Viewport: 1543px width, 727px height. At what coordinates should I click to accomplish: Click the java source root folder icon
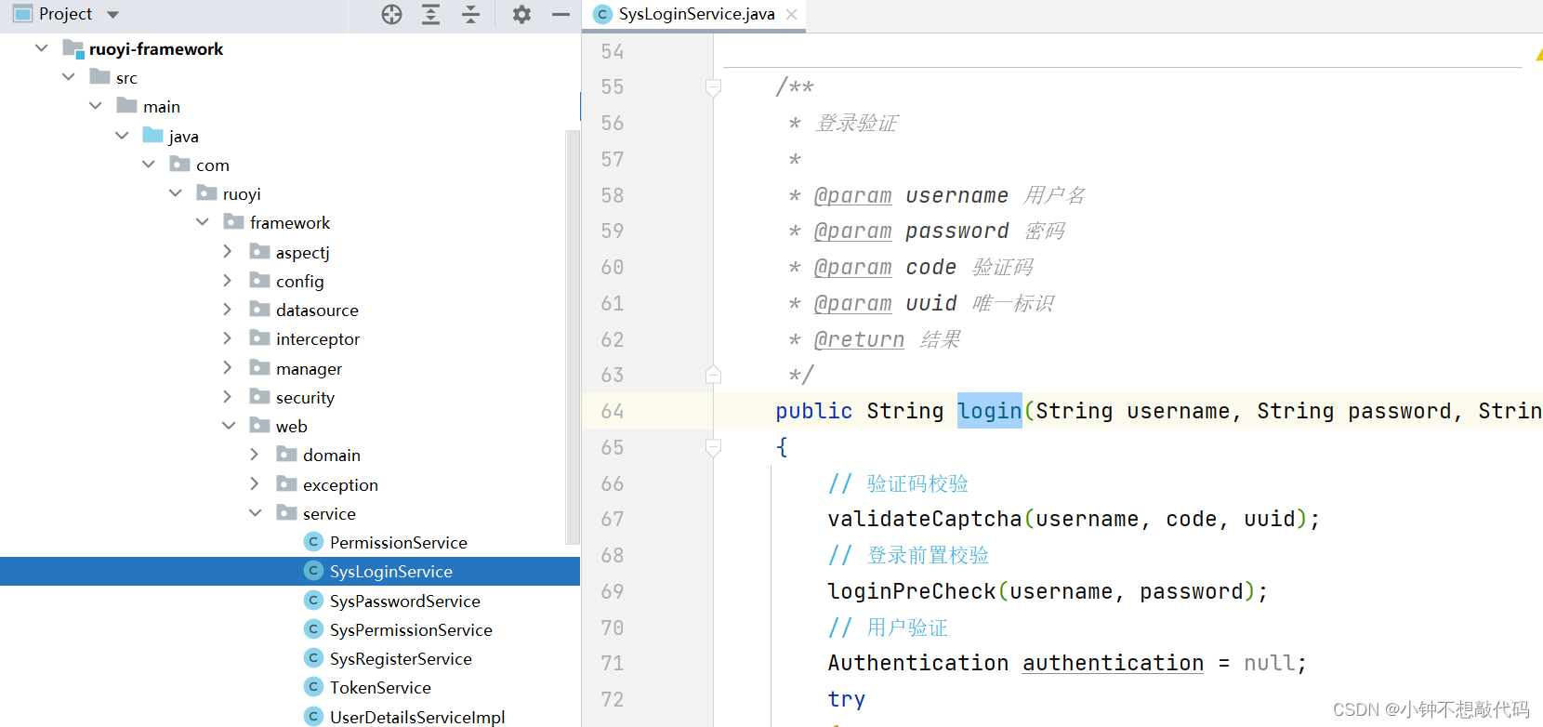[153, 136]
